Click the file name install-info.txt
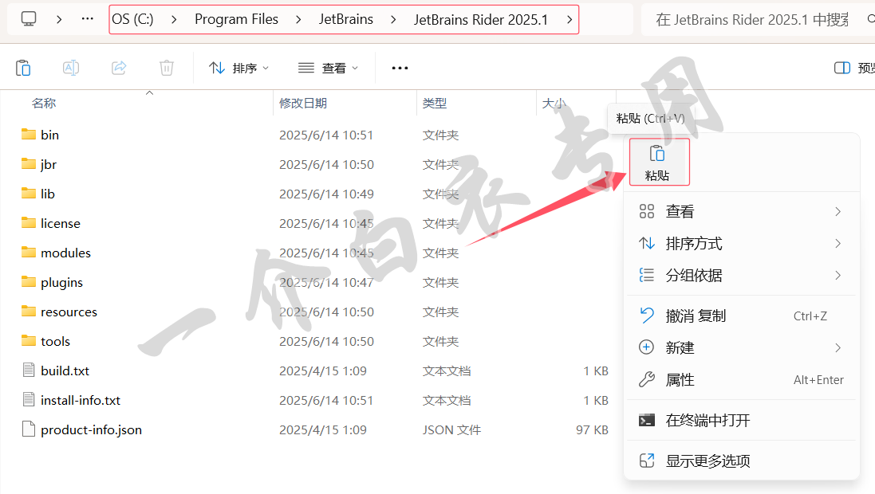875x494 pixels. pos(81,400)
